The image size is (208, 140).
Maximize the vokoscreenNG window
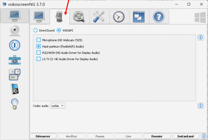coord(189,4)
